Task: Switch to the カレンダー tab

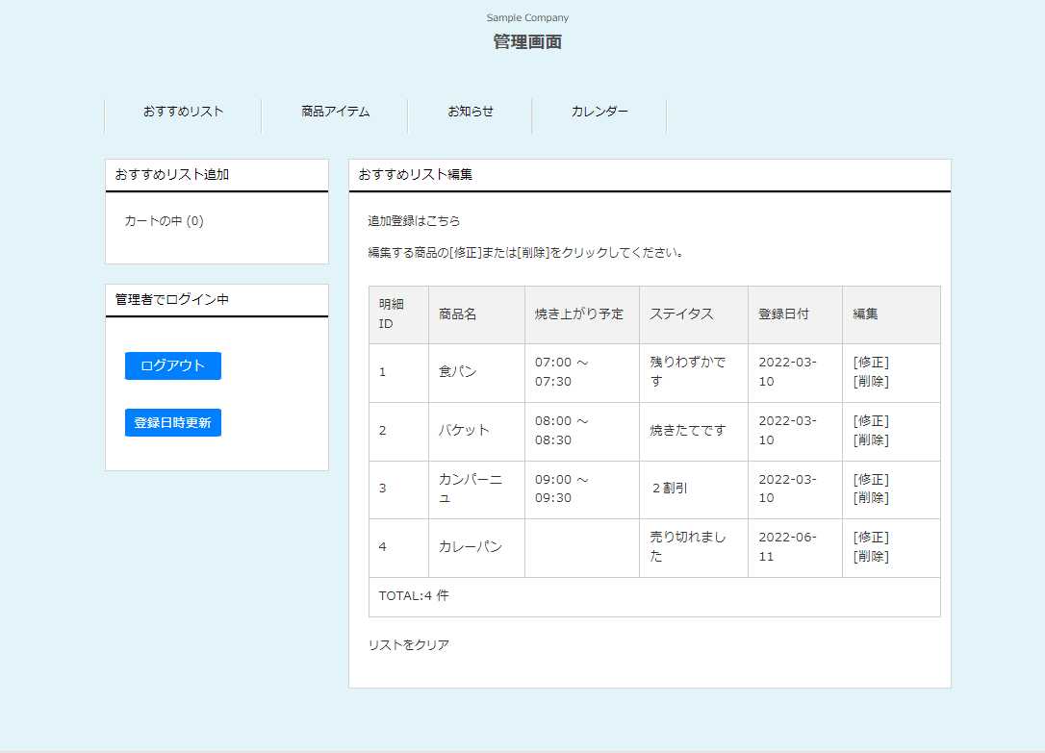Action: coord(599,112)
